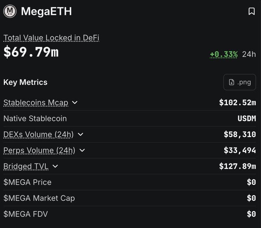
Task: Expand the Perps Volume (24h) chevron
Action: click(x=82, y=150)
